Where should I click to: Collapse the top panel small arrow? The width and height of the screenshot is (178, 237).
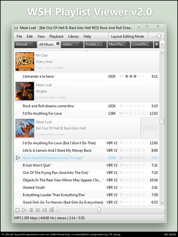pyautogui.click(x=87, y=51)
